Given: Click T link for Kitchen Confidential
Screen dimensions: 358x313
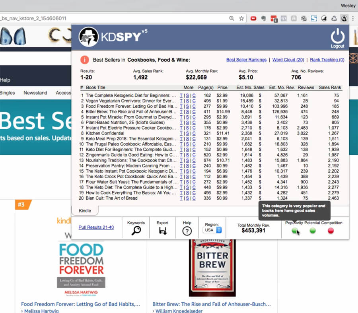Looking at the screenshot, I should (181, 133).
